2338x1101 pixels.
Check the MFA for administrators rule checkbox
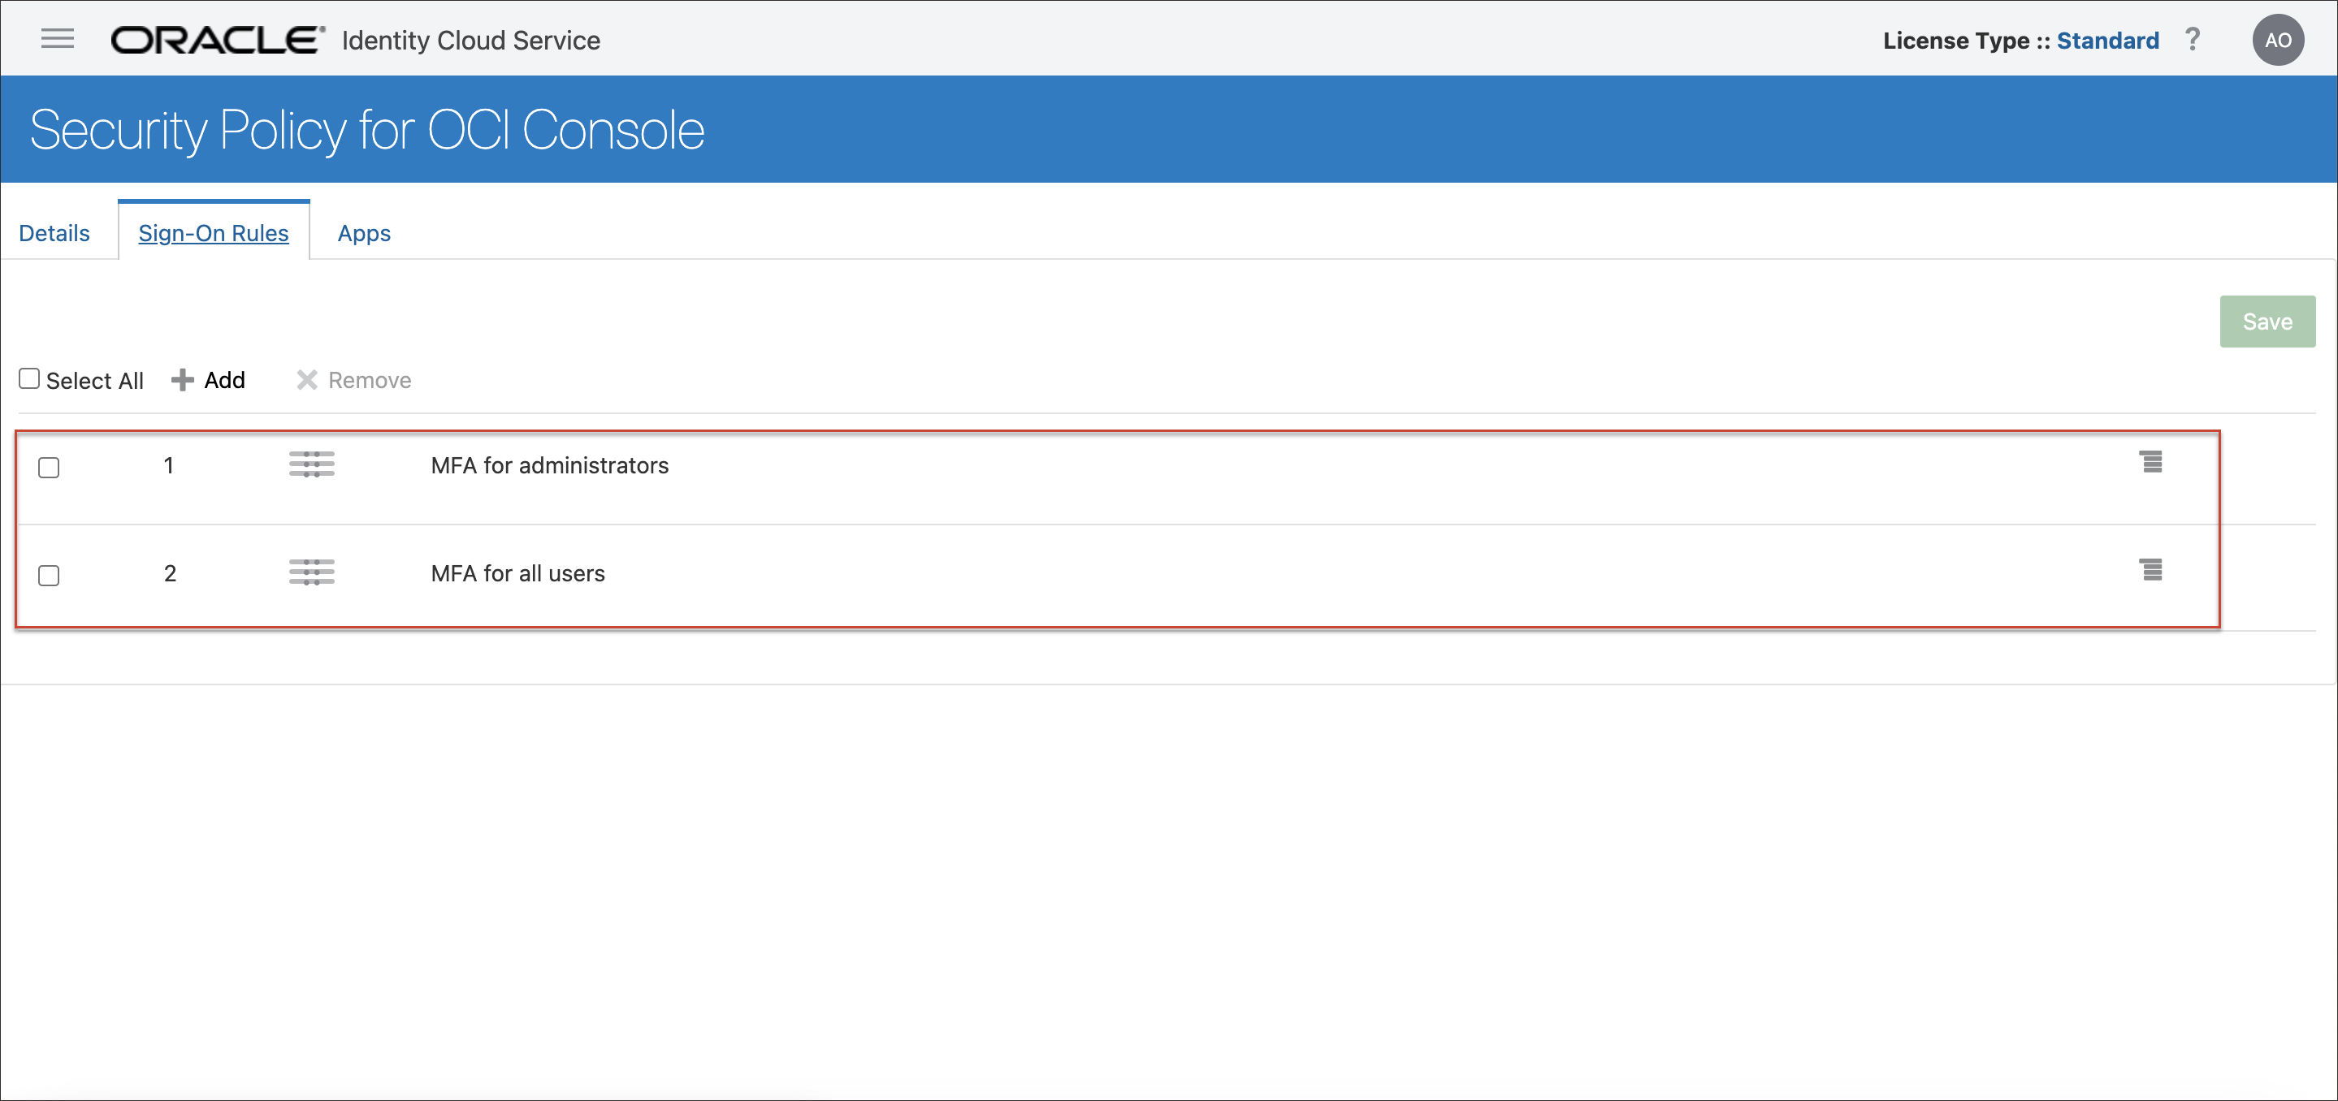49,466
